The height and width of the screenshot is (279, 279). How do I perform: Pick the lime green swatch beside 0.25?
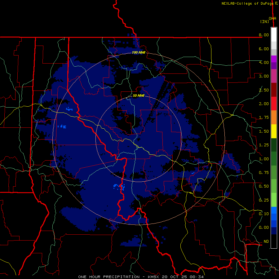(x=274, y=200)
